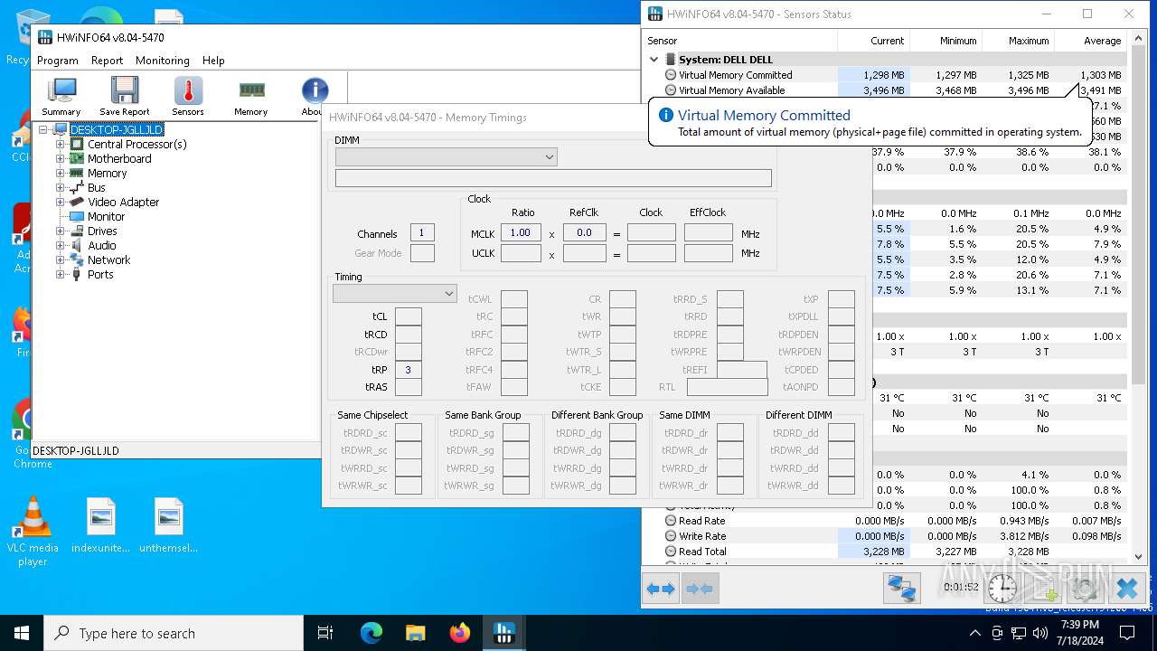Click the clock icon beside Write Rate
Viewport: 1157px width, 651px height.
pos(671,536)
